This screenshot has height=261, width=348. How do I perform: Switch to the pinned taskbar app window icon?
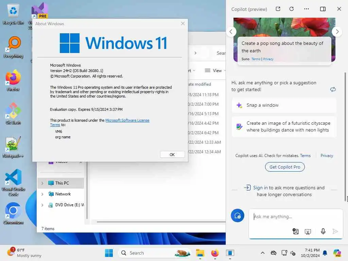(x=230, y=253)
